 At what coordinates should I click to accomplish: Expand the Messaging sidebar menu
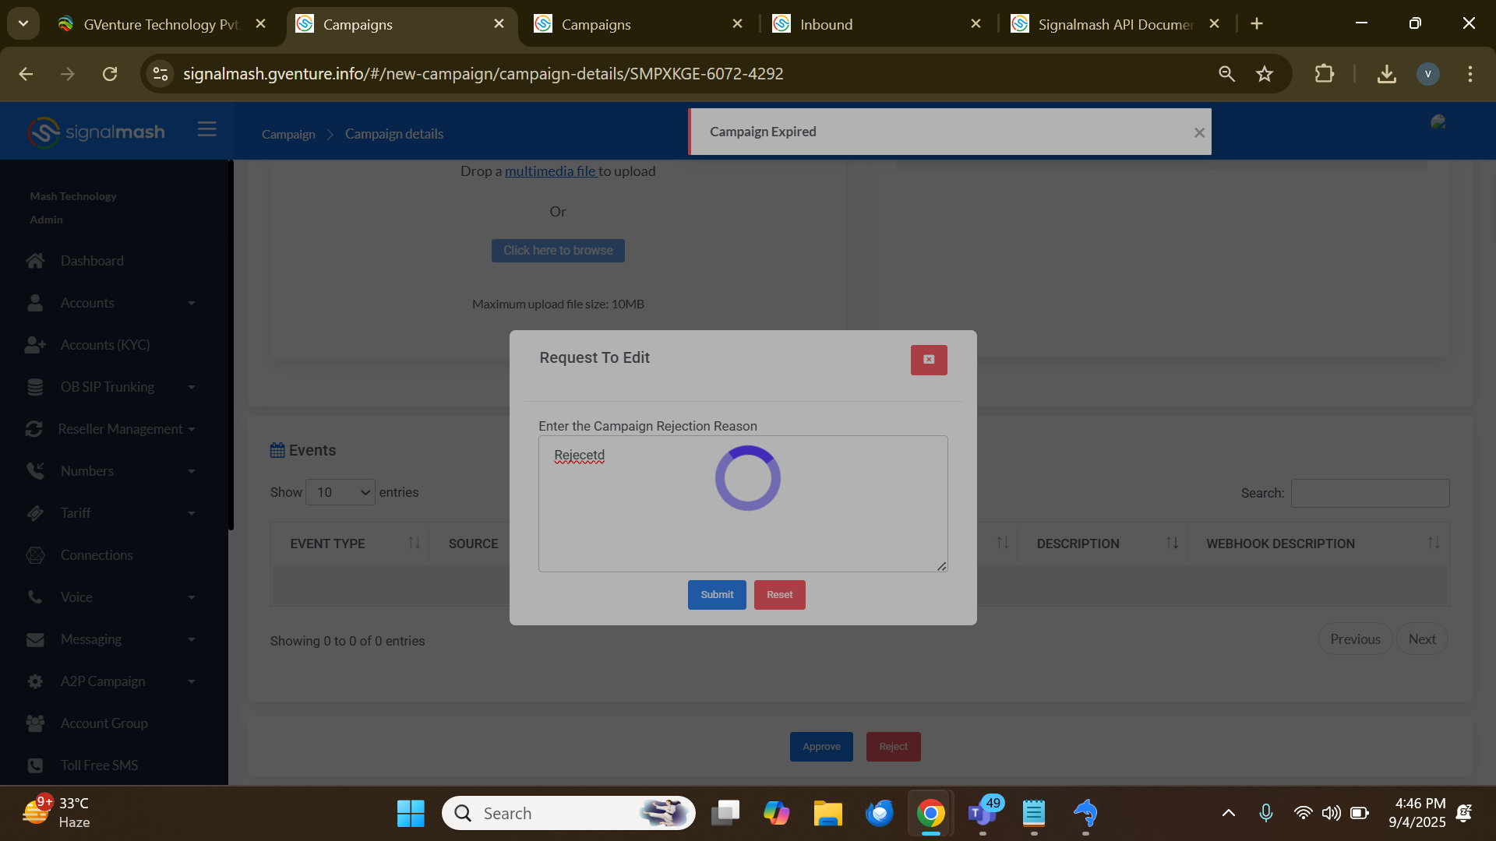coord(191,639)
